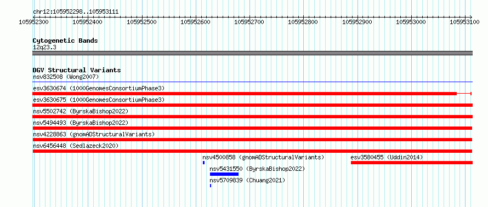488x207 pixels.
Task: Click the red bar of nsv6456448
Action: pyautogui.click(x=252, y=151)
